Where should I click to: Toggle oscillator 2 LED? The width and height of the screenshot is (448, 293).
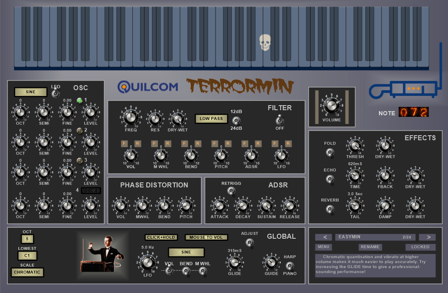(x=79, y=131)
